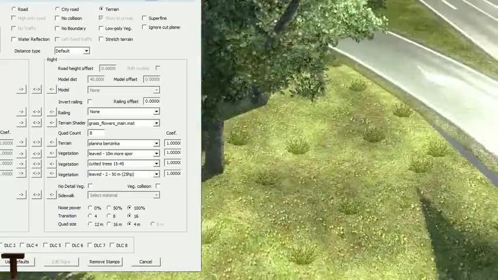Choose Quad size 4 m

(129, 224)
